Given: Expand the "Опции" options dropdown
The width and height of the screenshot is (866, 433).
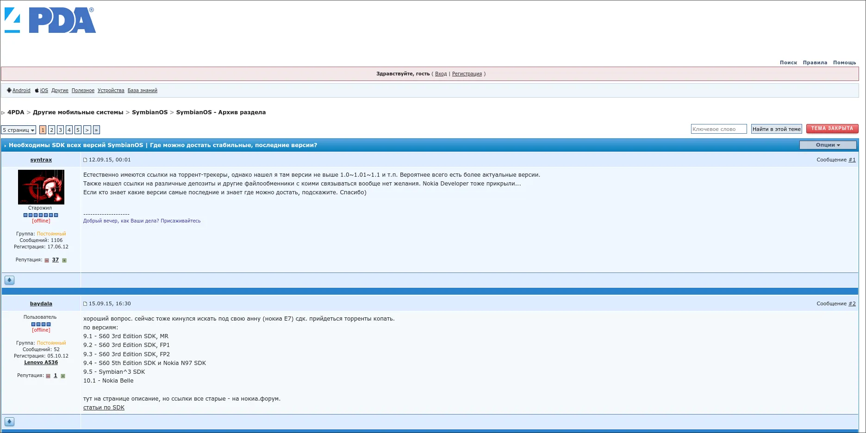Looking at the screenshot, I should coord(828,145).
